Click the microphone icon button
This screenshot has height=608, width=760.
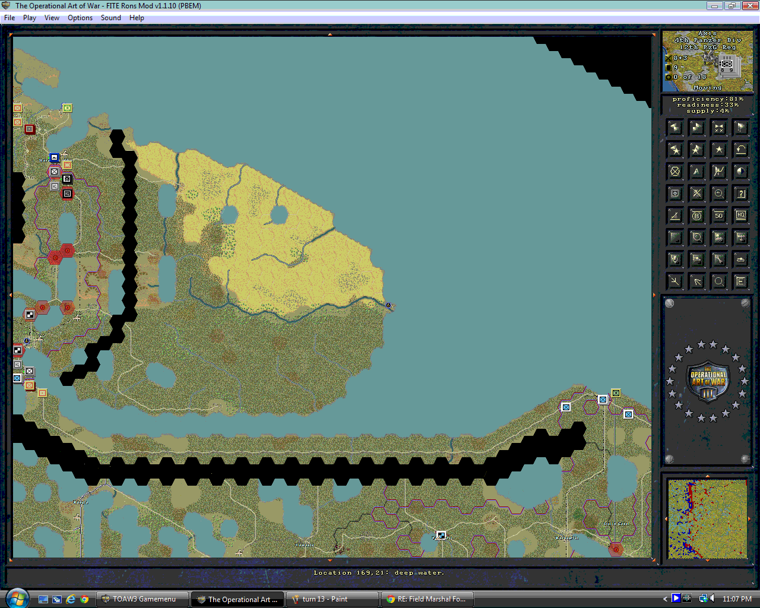tap(675, 259)
